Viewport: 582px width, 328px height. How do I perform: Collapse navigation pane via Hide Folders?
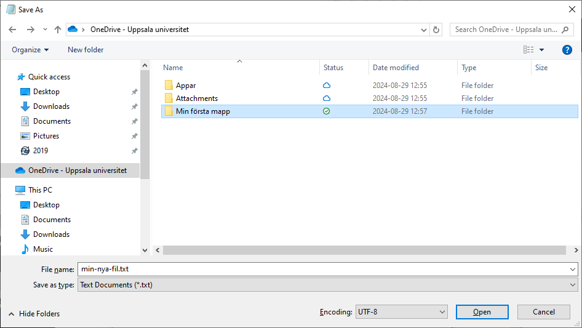(34, 314)
